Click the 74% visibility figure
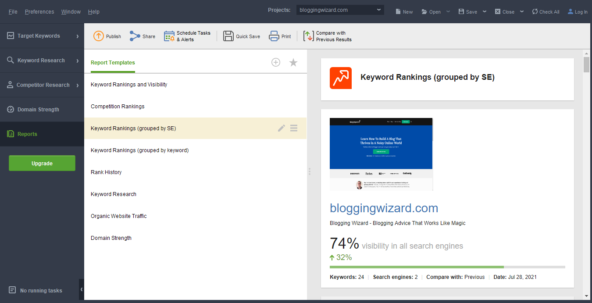This screenshot has height=303, width=592. [344, 243]
